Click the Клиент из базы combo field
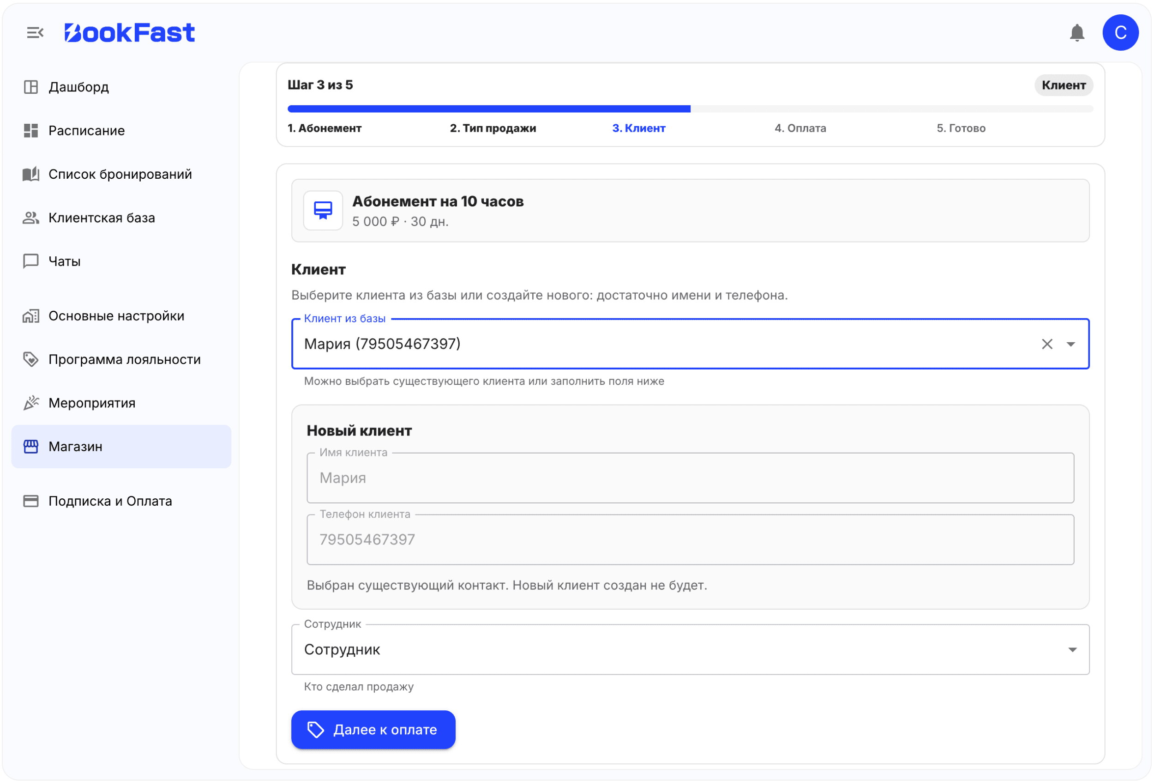Viewport: 1154px width, 781px height. 690,344
